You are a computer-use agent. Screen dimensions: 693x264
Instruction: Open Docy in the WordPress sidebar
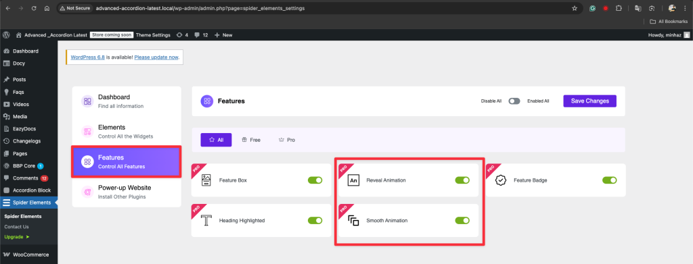[28, 63]
